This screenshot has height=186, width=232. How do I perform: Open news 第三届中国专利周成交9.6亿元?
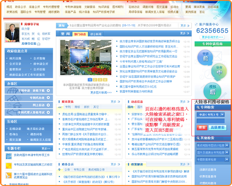click(138, 87)
